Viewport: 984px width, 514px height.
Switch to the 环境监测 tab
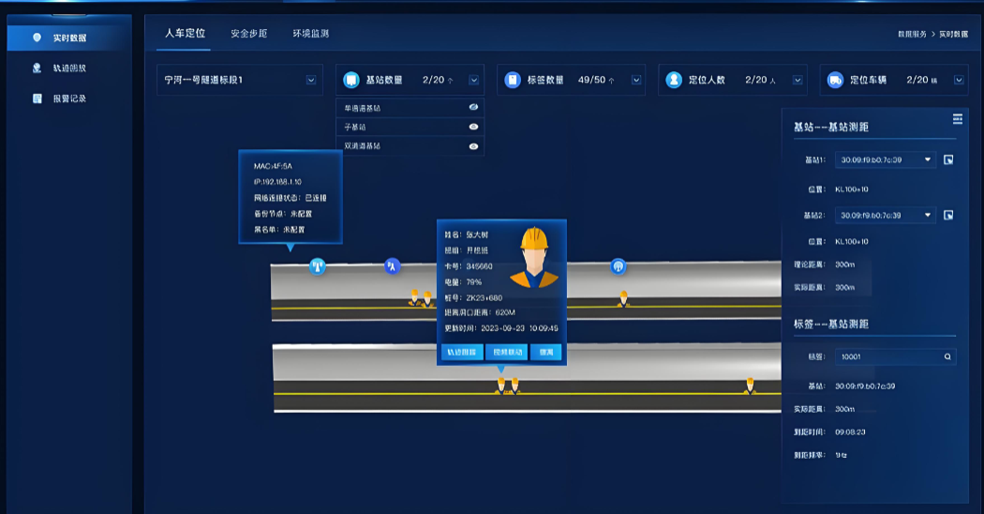310,34
